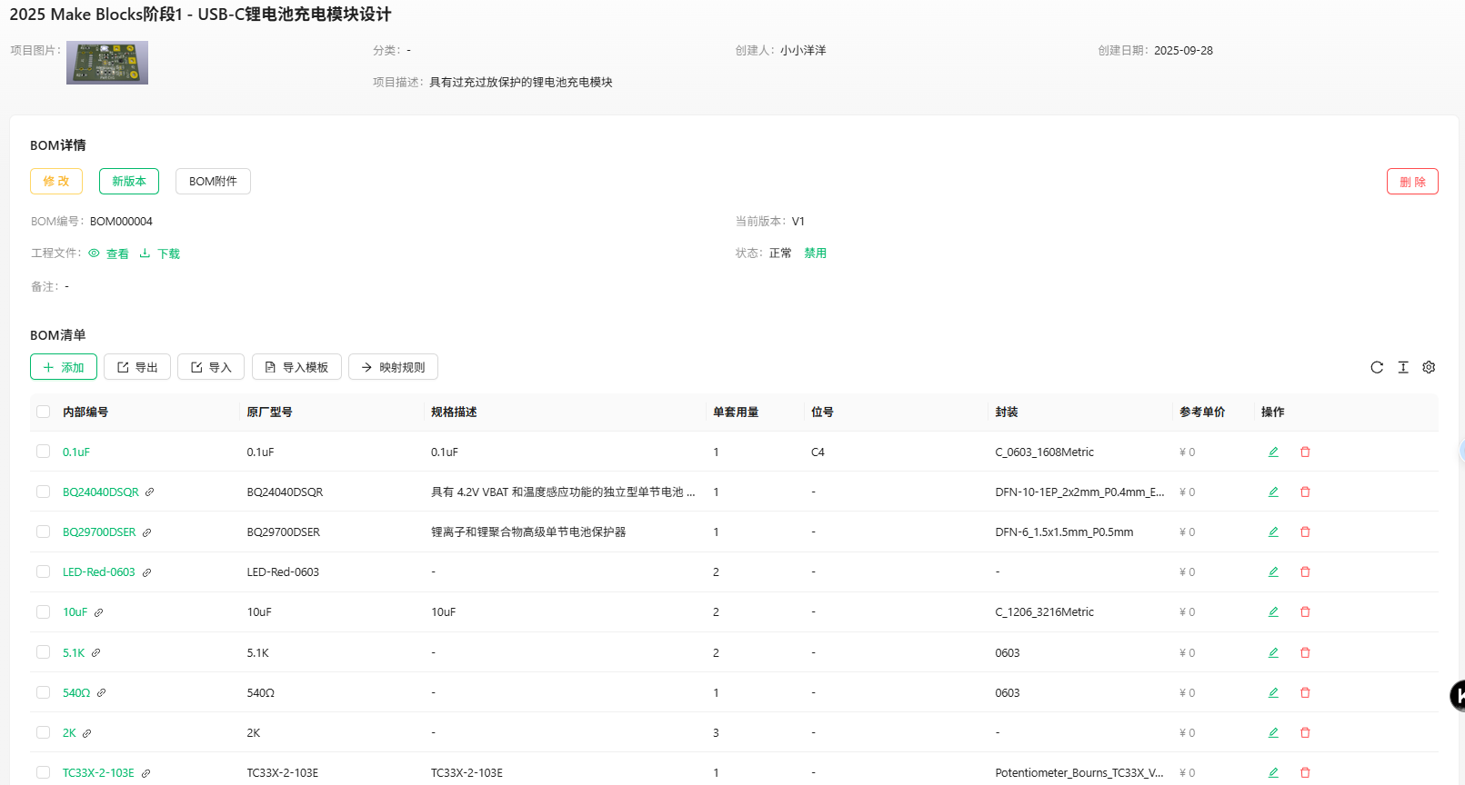Click the refresh icon above the BOM table
Image resolution: width=1465 pixels, height=785 pixels.
[1377, 367]
